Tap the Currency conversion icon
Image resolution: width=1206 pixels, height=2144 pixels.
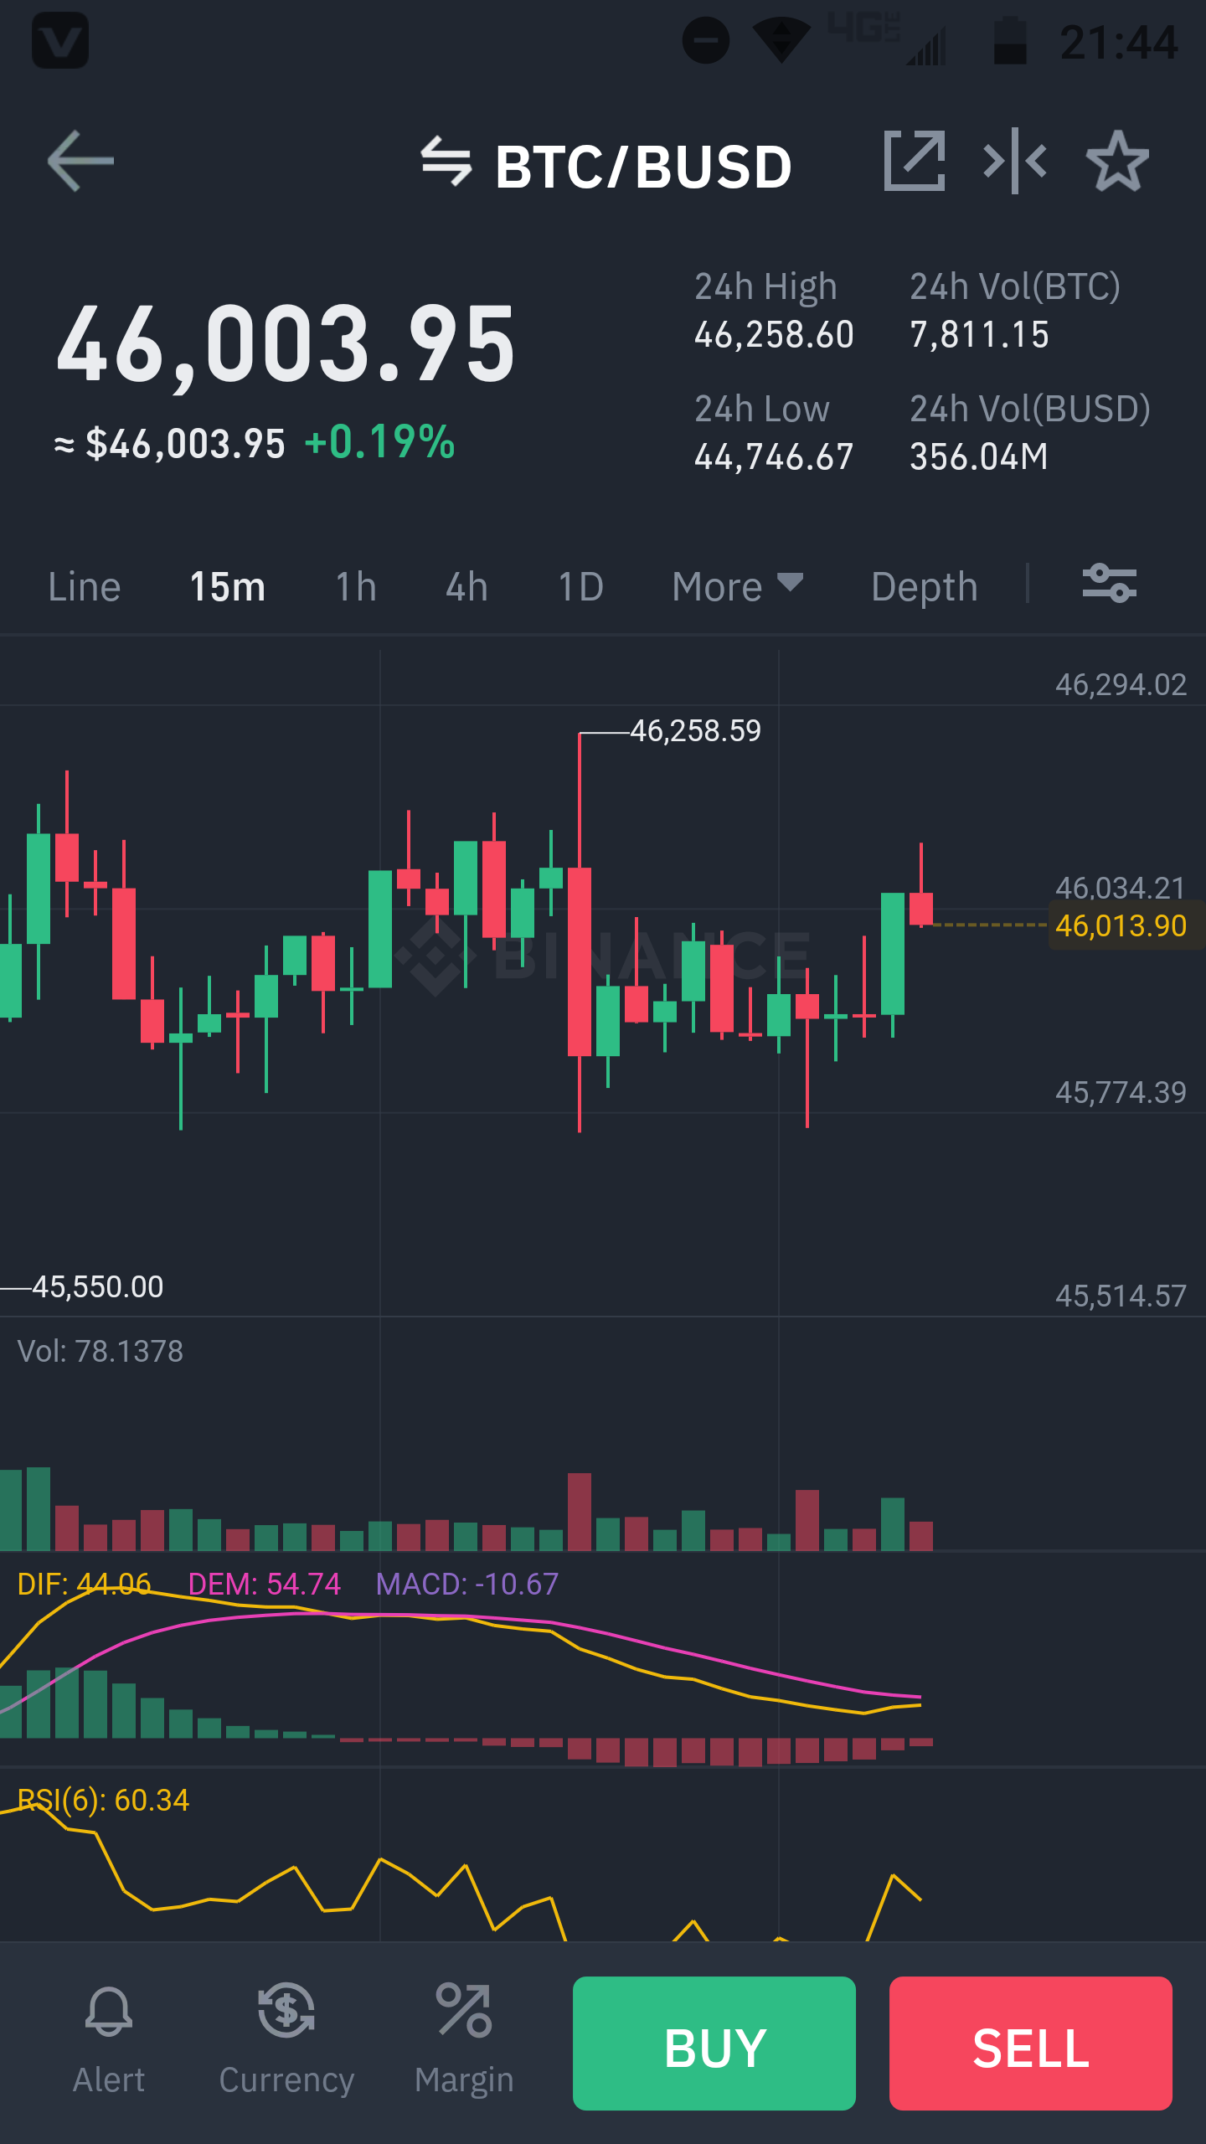coord(286,2010)
